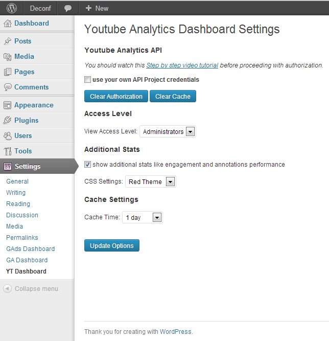Image resolution: width=329 pixels, height=341 pixels.
Task: Open Discussion settings submenu
Action: click(22, 215)
